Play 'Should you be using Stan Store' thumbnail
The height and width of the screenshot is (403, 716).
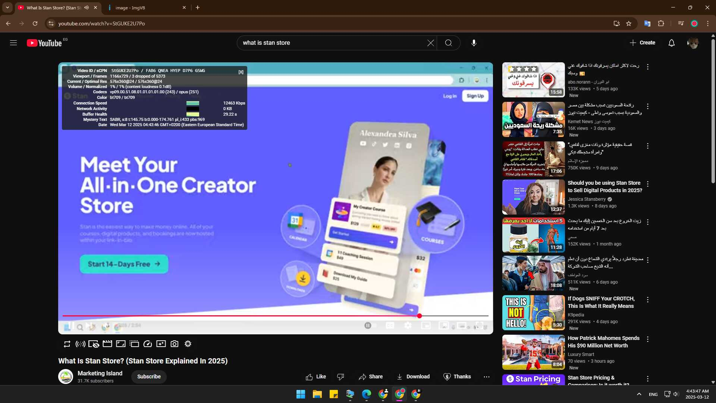(533, 197)
